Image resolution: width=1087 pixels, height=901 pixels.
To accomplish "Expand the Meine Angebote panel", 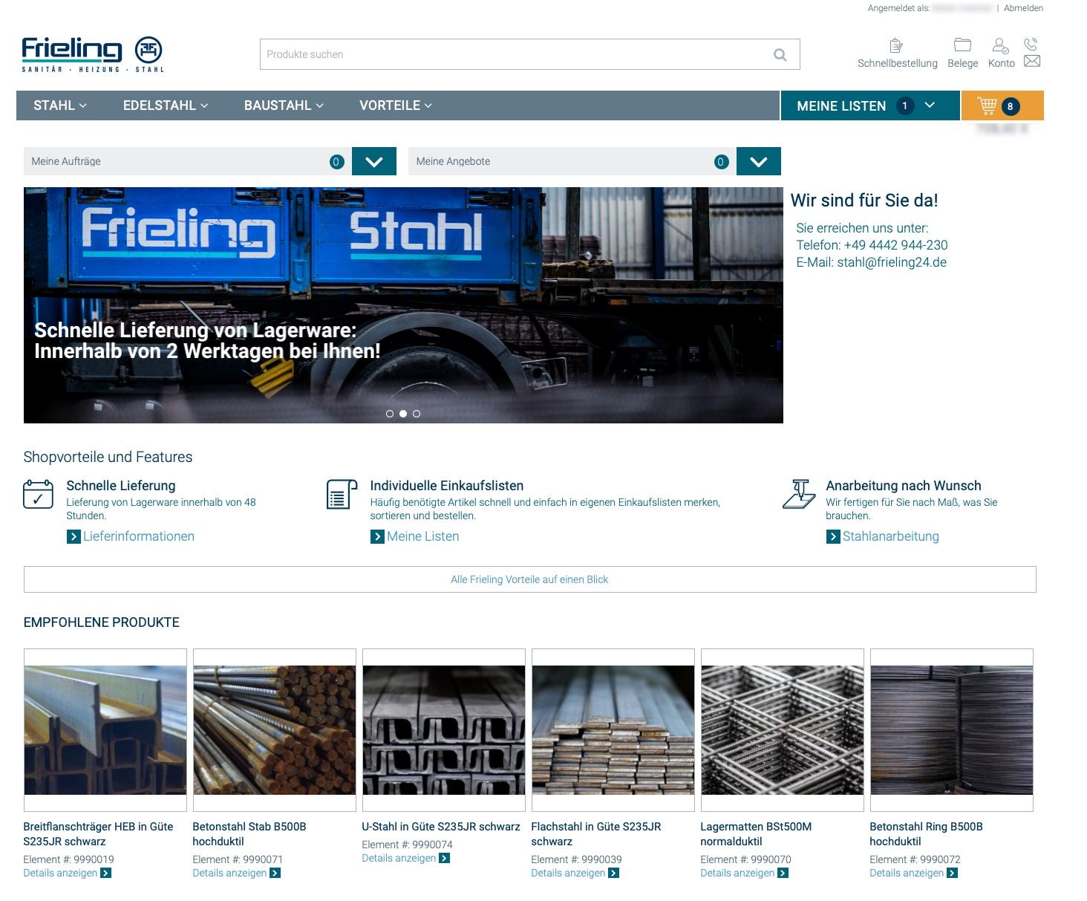I will point(759,161).
